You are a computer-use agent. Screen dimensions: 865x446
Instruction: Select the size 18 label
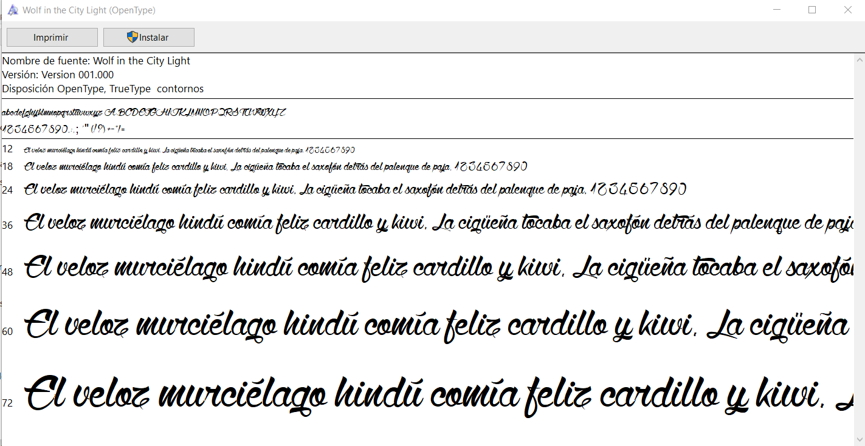click(7, 166)
